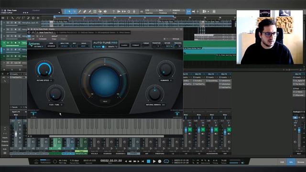This screenshot has height=172, width=306.
Task: Select the Range tool in the toolbar
Action: (75, 11)
